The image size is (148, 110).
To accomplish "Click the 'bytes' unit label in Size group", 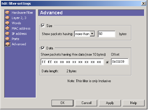I will (x=123, y=34).
